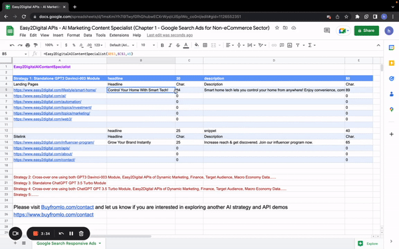This screenshot has width=399, height=249.
Task: Open the functions sigma menu
Action: (x=311, y=45)
